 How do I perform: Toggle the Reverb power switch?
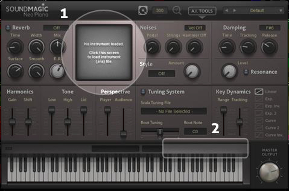(8, 27)
